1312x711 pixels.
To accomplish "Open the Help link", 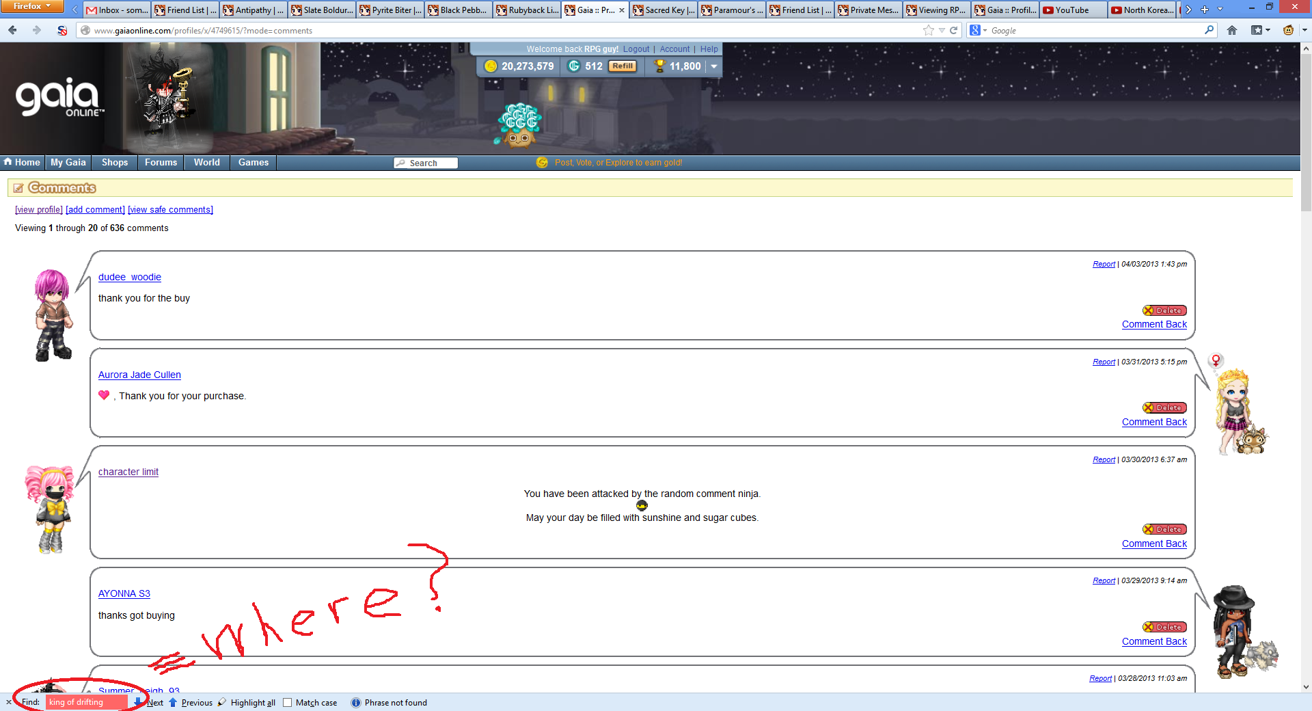I will coord(709,49).
